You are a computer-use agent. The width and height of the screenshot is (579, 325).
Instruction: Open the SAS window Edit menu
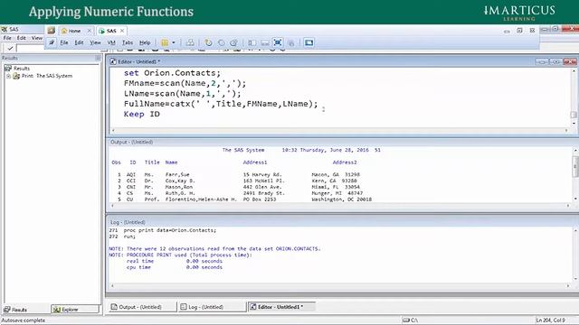(x=22, y=38)
